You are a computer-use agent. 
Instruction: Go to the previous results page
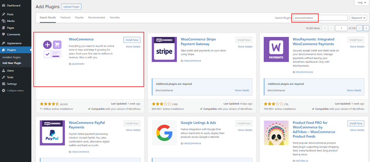pos(331,28)
